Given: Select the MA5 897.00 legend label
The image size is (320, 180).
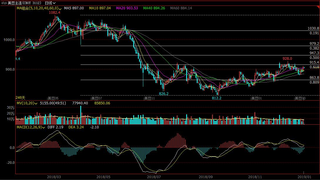Looking at the screenshot, I should [x=74, y=8].
